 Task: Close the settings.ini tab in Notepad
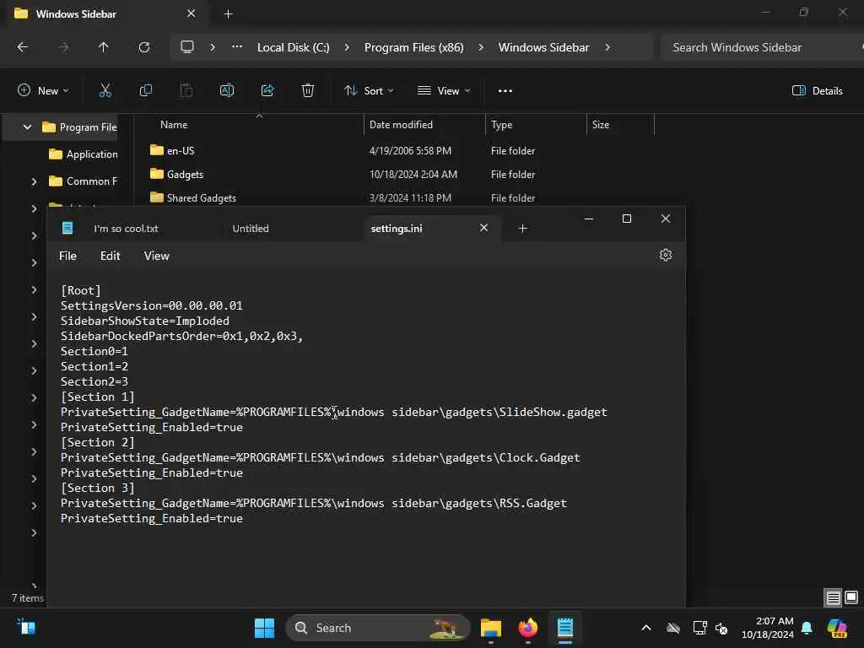point(483,228)
